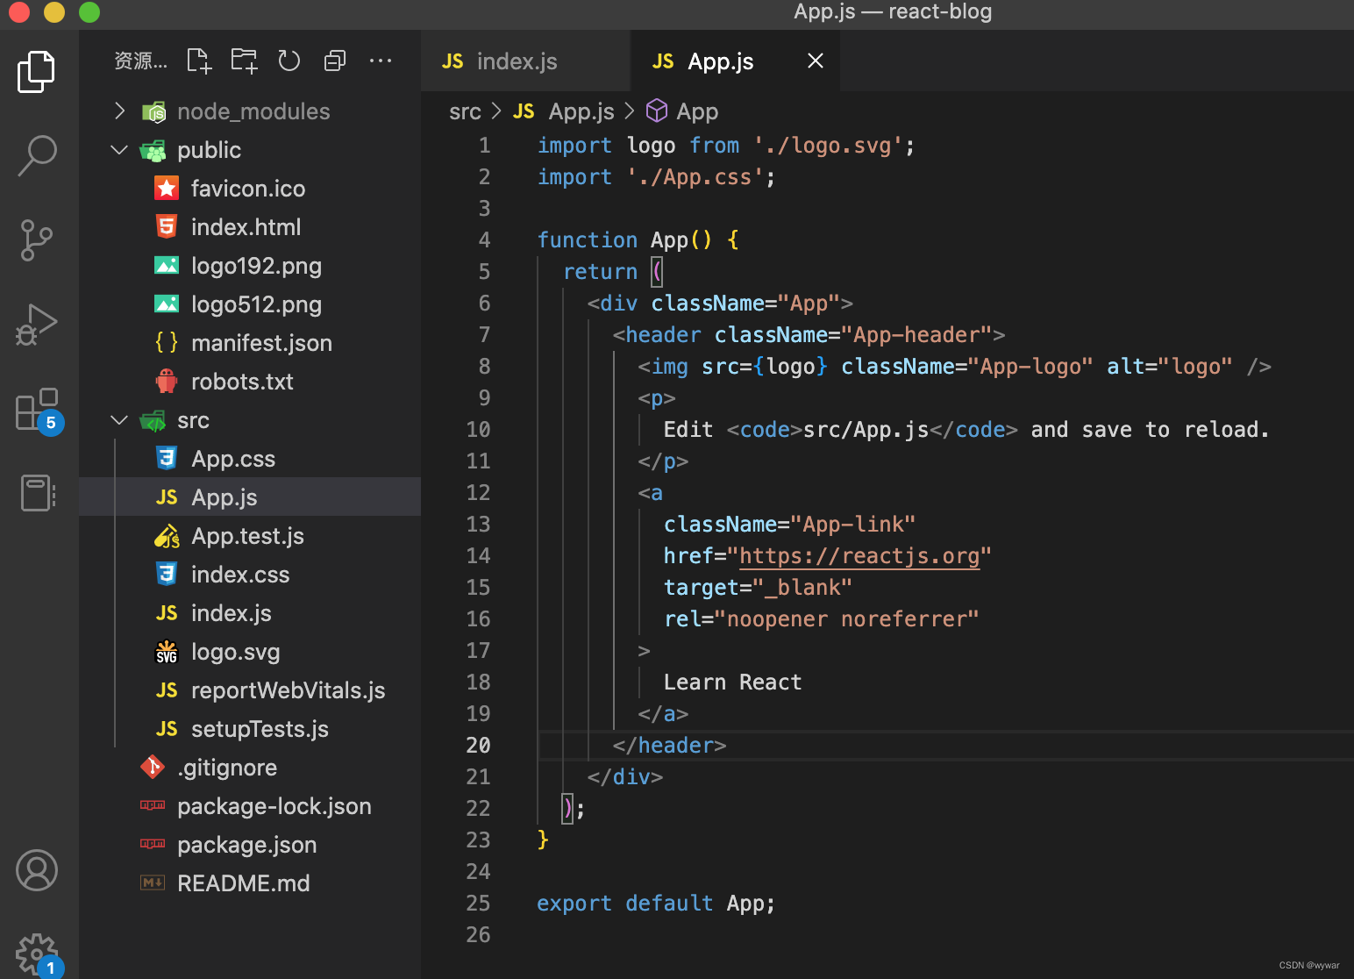The image size is (1354, 979).
Task: Open package-lock.json file
Action: (x=250, y=806)
